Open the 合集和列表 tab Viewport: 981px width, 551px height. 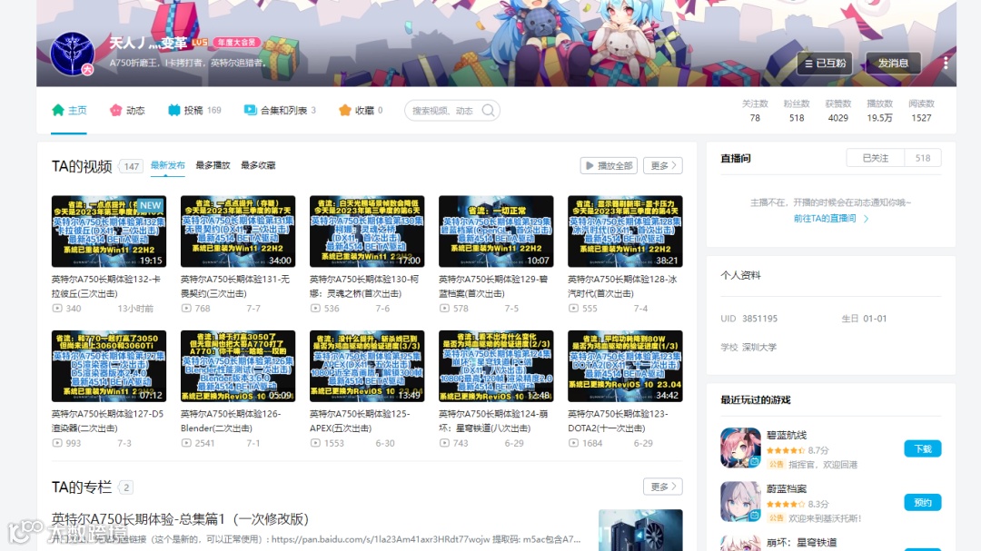[x=280, y=111]
